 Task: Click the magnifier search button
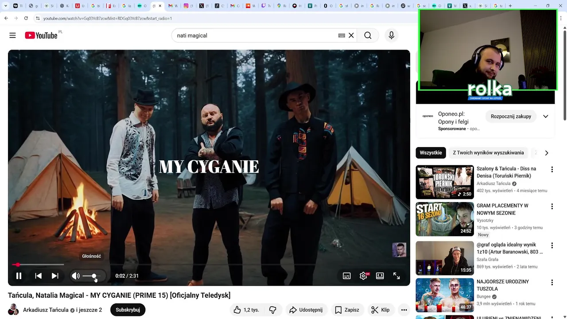pos(368,35)
